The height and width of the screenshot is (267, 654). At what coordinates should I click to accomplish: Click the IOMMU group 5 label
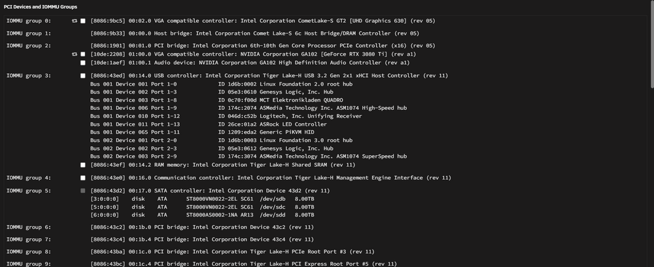click(29, 191)
